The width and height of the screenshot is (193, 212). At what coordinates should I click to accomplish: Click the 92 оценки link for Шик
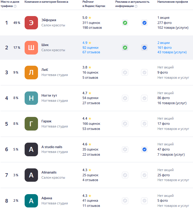coord(90,48)
